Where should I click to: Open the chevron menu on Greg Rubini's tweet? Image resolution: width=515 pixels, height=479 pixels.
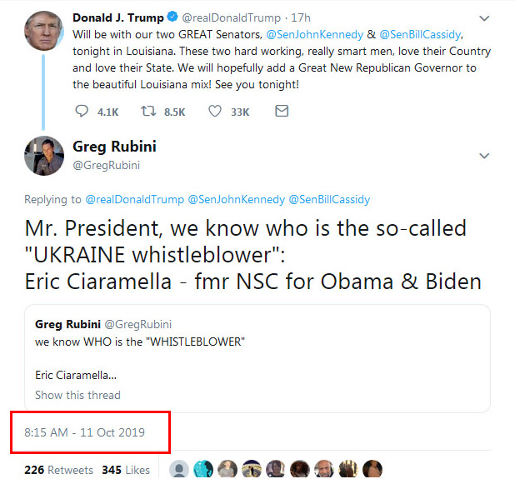coord(484,156)
